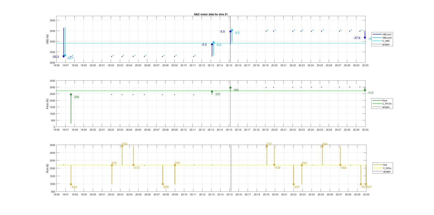Click the '366' pitch data label
The width and height of the screenshot is (434, 215).
point(236,90)
